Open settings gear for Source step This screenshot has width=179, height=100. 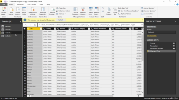click(174, 43)
